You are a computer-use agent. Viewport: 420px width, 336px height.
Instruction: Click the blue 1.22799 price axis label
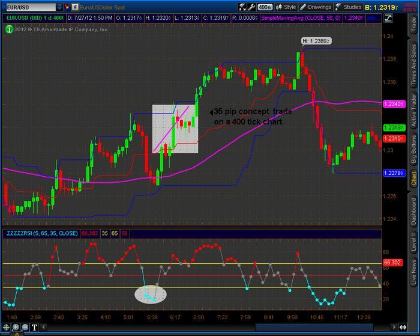point(394,173)
